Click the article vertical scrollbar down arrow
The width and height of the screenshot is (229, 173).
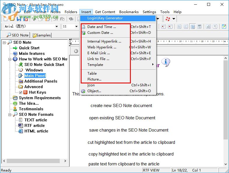pos(226,164)
